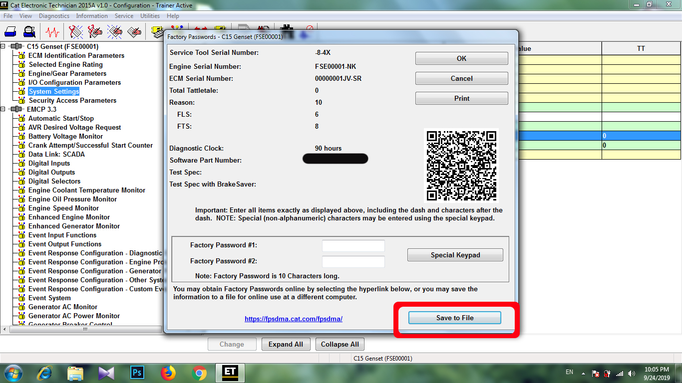Viewport: 682px width, 383px height.
Task: Click the network signal tray icon
Action: point(620,373)
